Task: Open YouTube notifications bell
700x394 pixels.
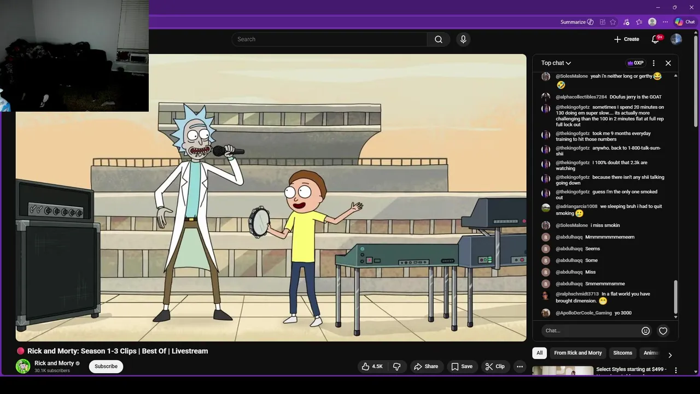Action: [x=655, y=39]
